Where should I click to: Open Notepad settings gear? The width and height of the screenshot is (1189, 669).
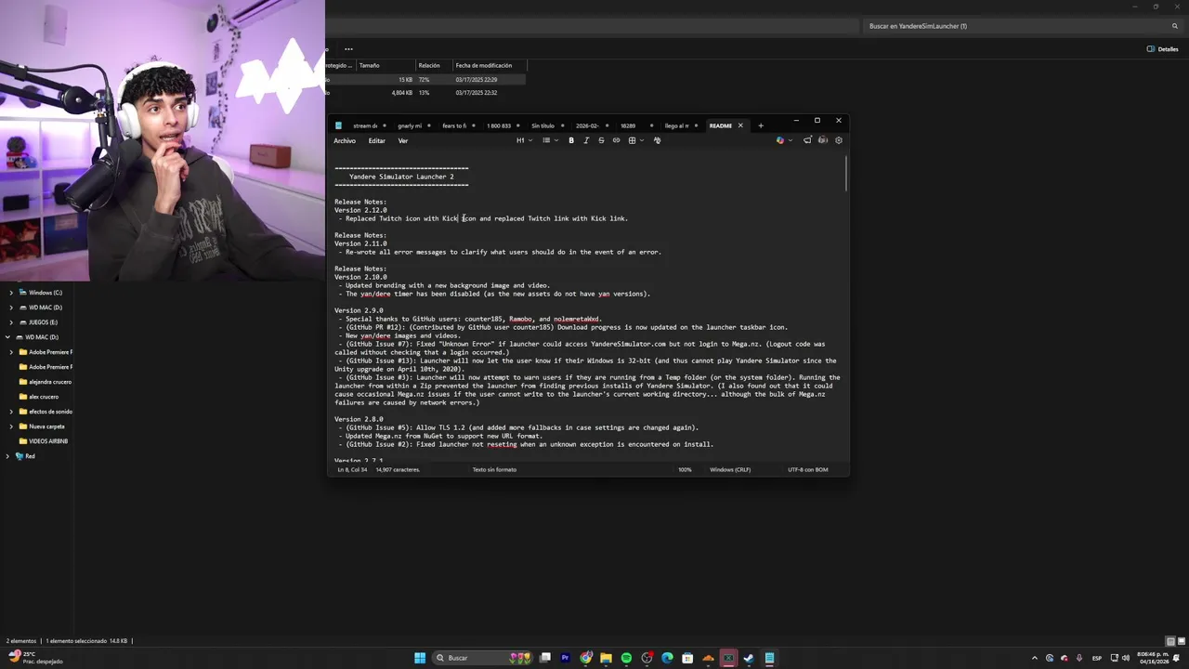coord(839,140)
